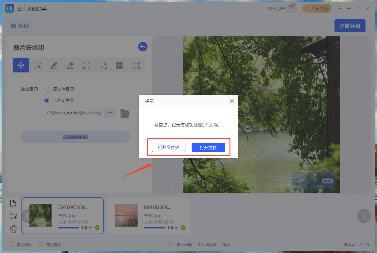Image resolution: width=377 pixels, height=253 pixels.
Task: Select the move/pan tool
Action: [x=21, y=65]
